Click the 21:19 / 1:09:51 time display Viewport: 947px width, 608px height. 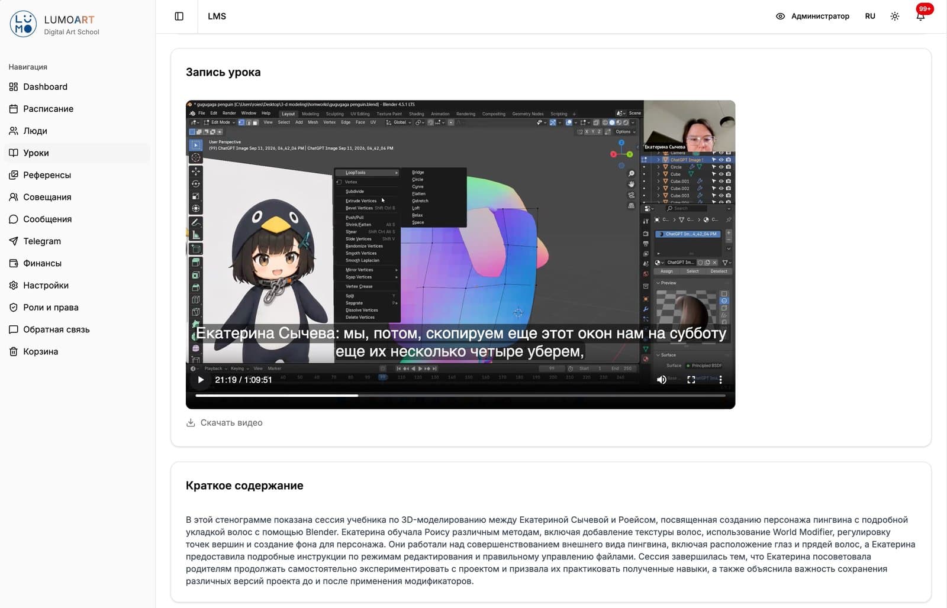click(x=243, y=380)
